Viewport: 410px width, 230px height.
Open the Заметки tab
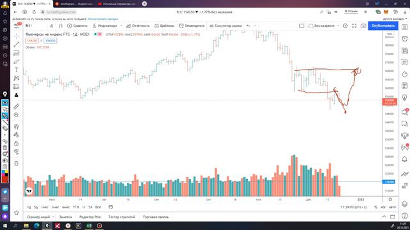65,217
